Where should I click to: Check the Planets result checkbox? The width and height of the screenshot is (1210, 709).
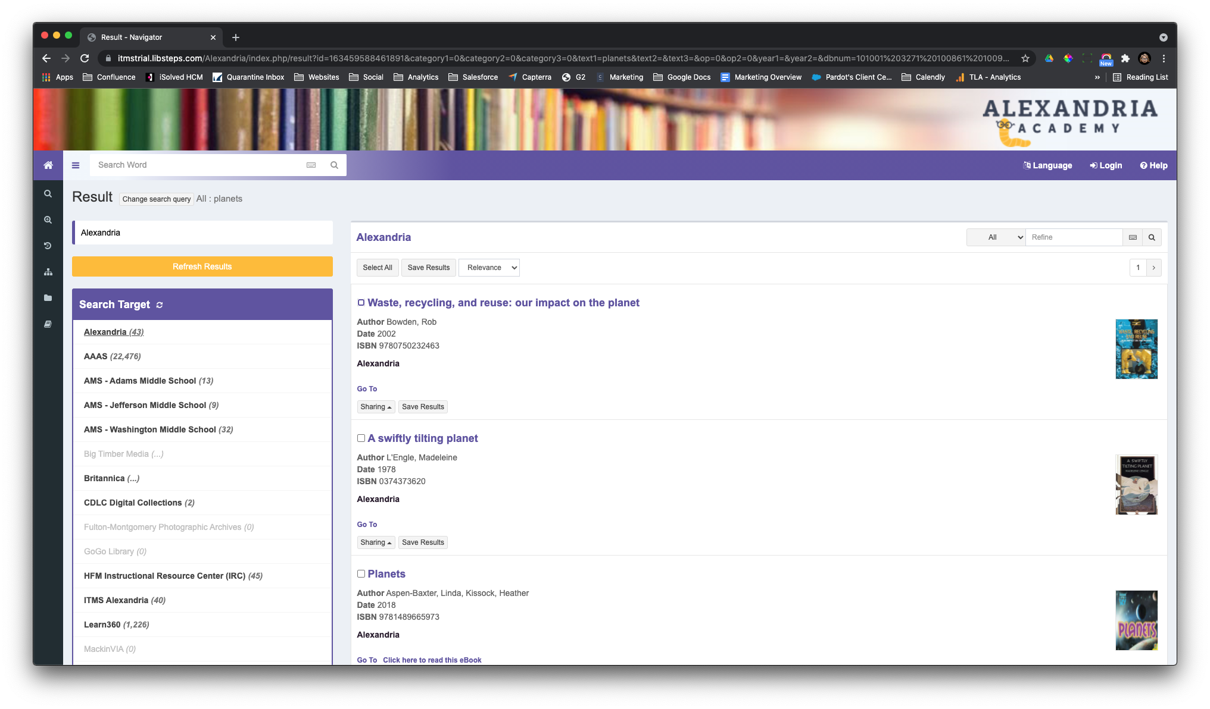click(x=361, y=574)
